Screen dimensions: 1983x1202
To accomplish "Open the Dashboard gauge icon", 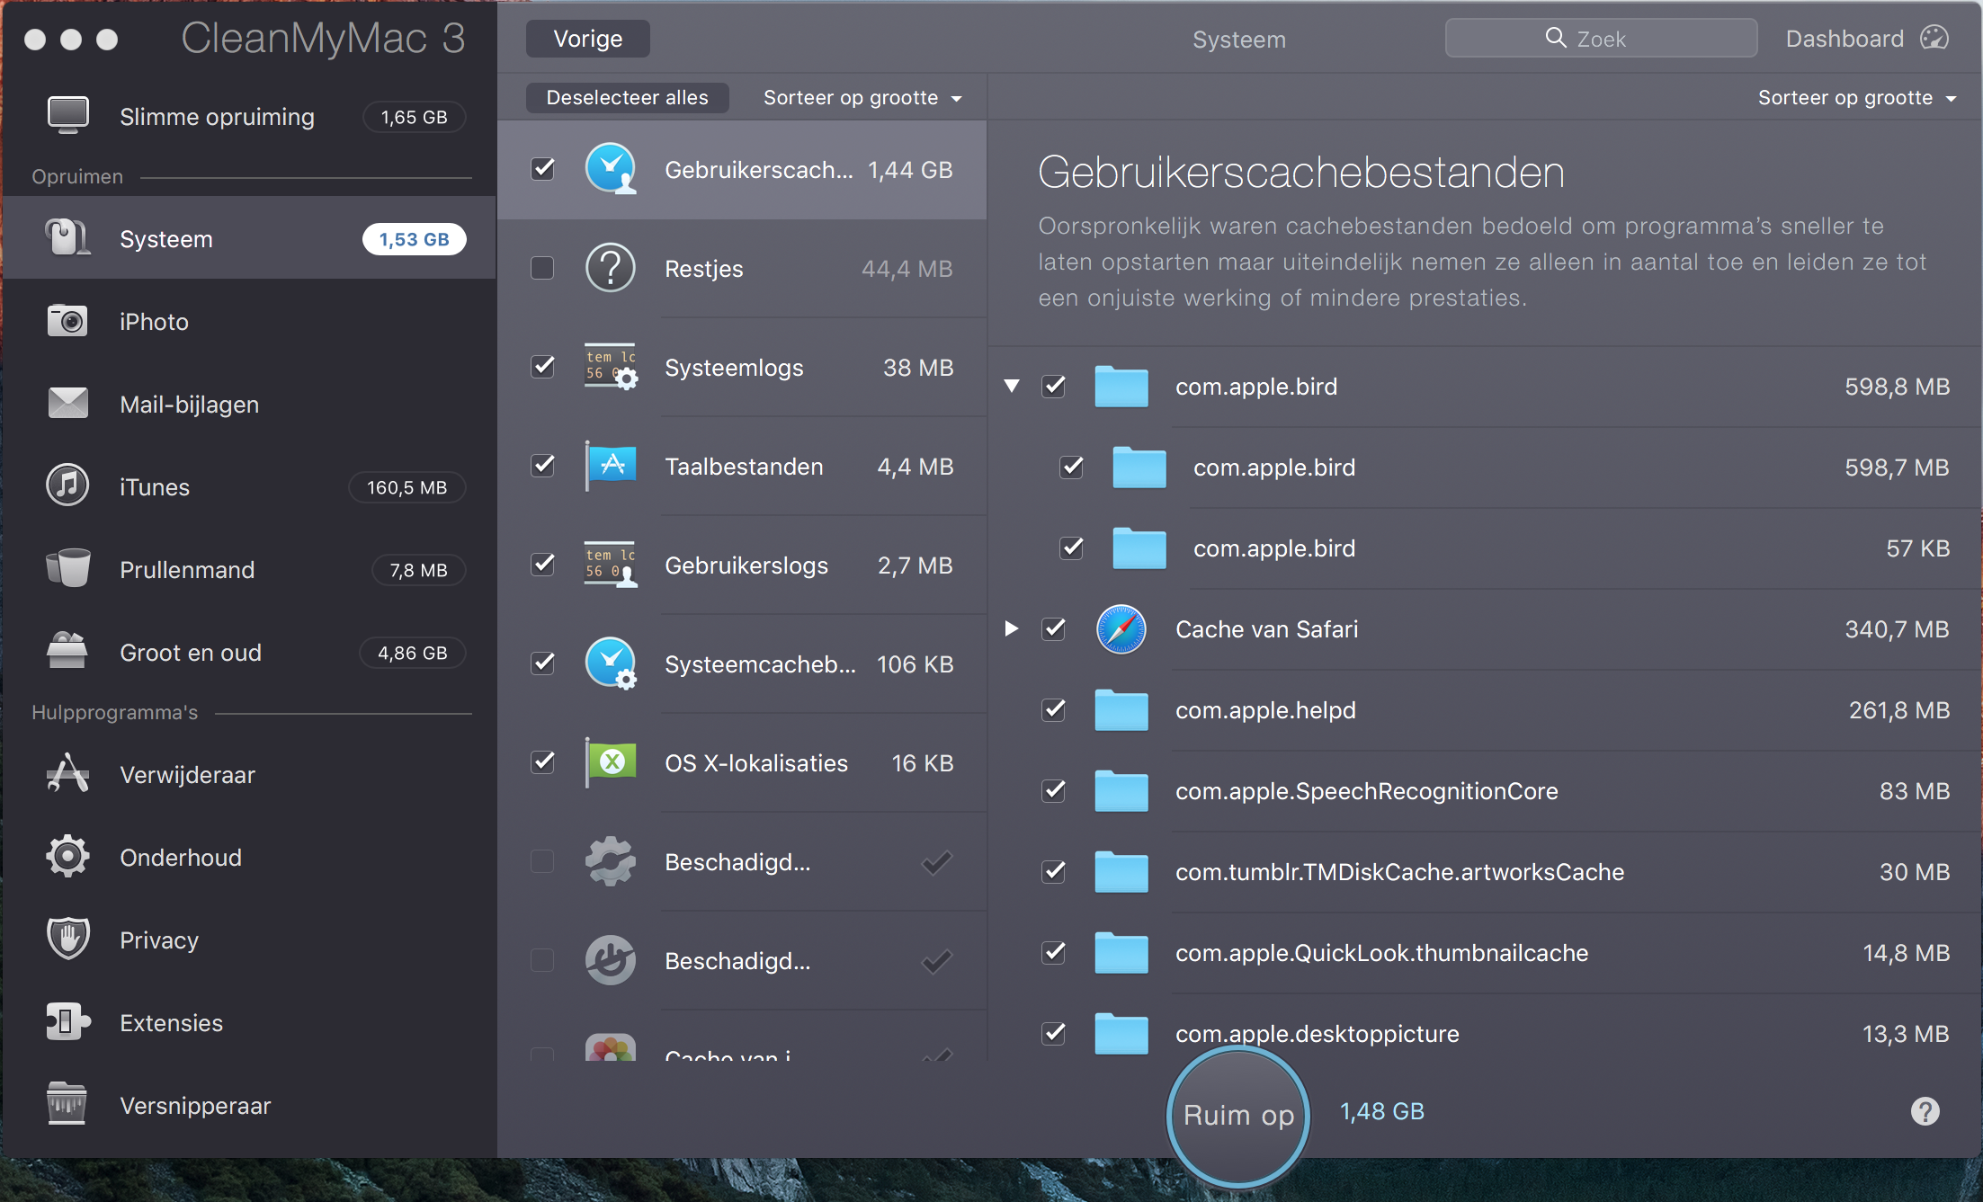I will point(1934,38).
